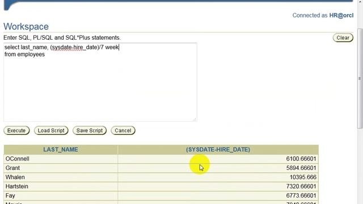Click the 'from employees' line in editor
This screenshot has height=204, width=363.
tap(24, 54)
